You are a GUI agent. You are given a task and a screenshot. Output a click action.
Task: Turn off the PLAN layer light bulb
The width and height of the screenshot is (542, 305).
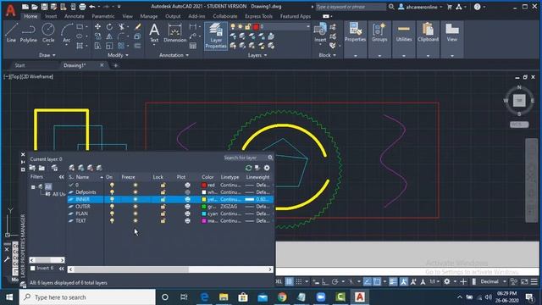112,213
